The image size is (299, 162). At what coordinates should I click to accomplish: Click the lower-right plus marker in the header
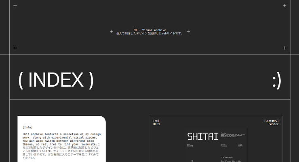pos(284,48)
